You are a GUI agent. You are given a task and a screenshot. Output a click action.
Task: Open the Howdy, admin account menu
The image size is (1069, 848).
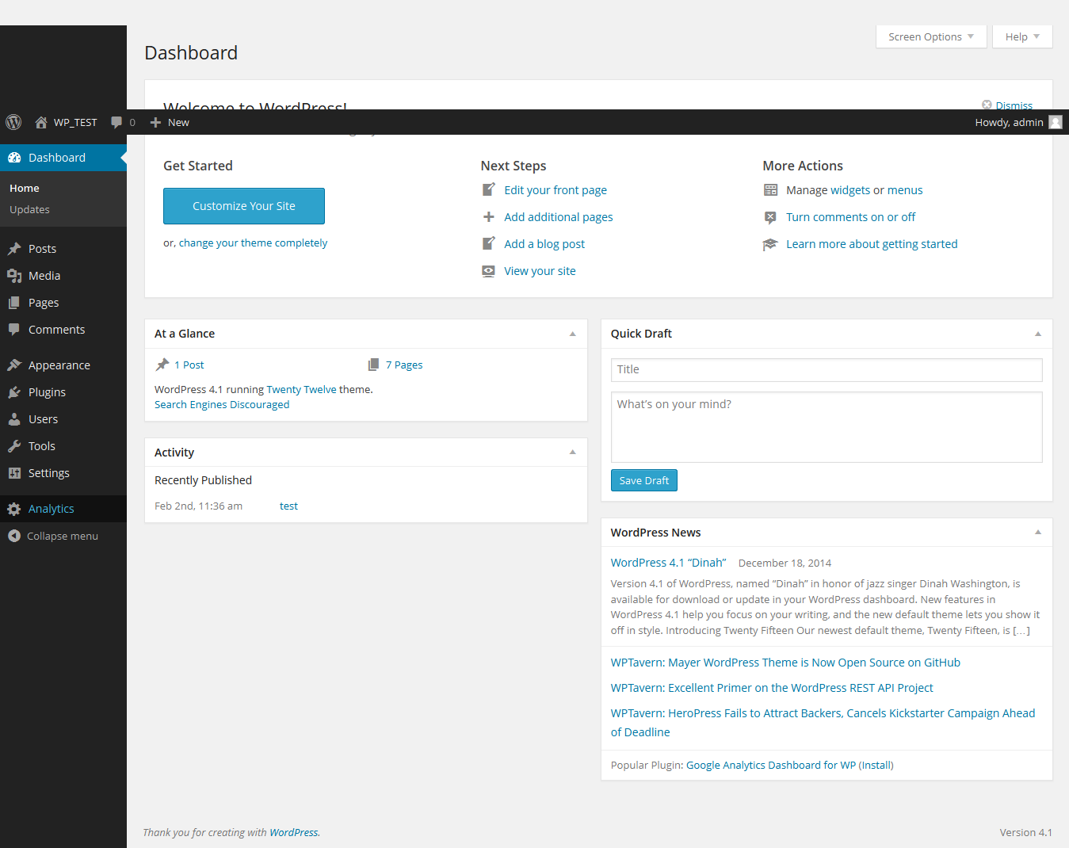coord(1018,122)
